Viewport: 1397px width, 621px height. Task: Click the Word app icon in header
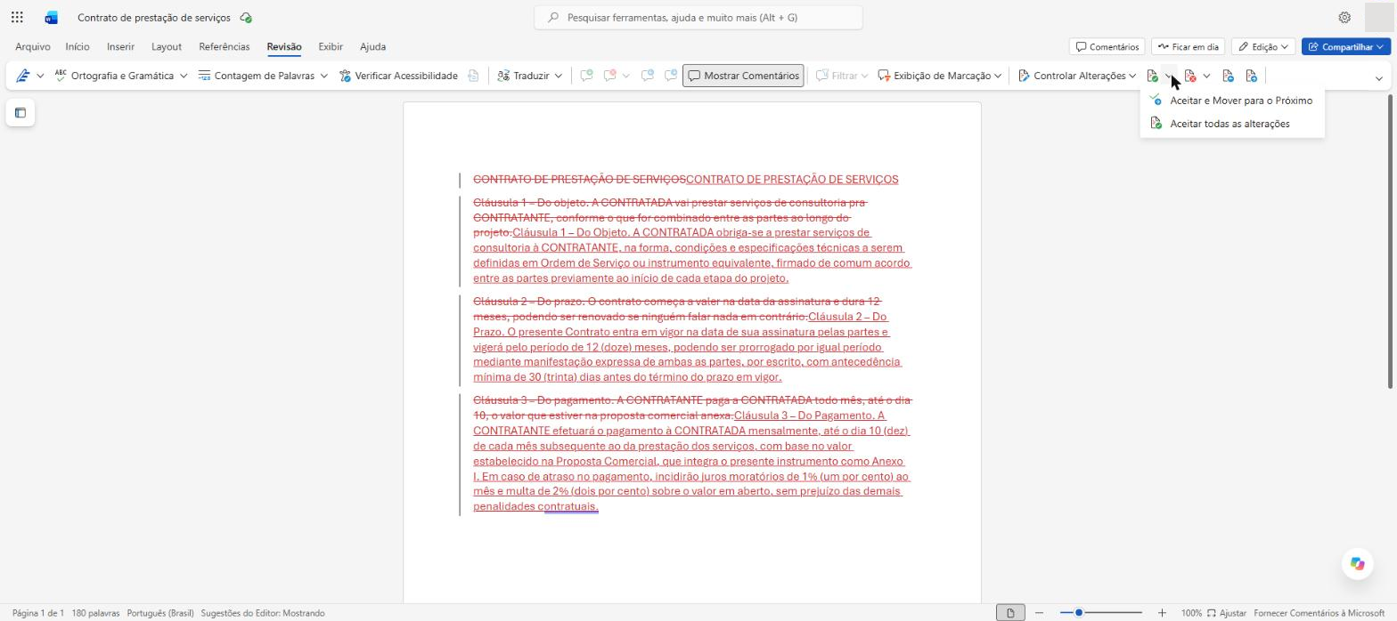[51, 17]
